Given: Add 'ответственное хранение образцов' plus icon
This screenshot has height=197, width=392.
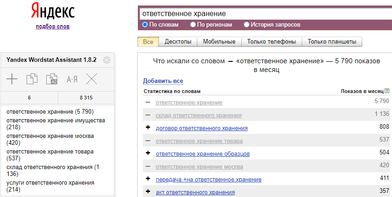Looking at the screenshot, I should click(x=148, y=153).
